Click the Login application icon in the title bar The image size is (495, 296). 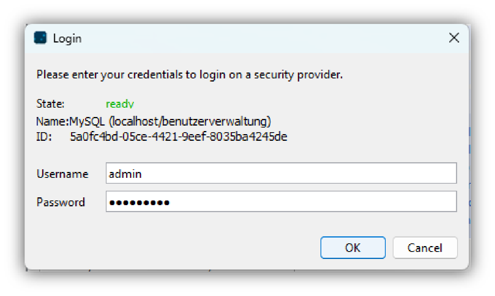coord(40,38)
